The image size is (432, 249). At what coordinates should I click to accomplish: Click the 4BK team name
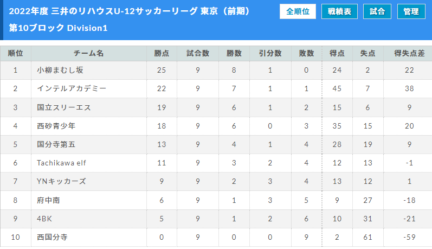(44, 219)
